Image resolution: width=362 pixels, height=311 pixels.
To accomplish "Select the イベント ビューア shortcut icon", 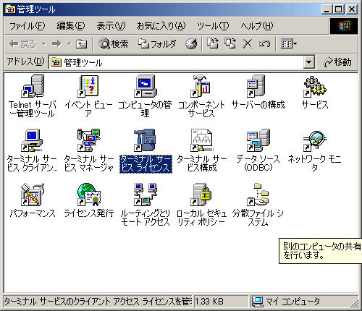I will click(88, 86).
